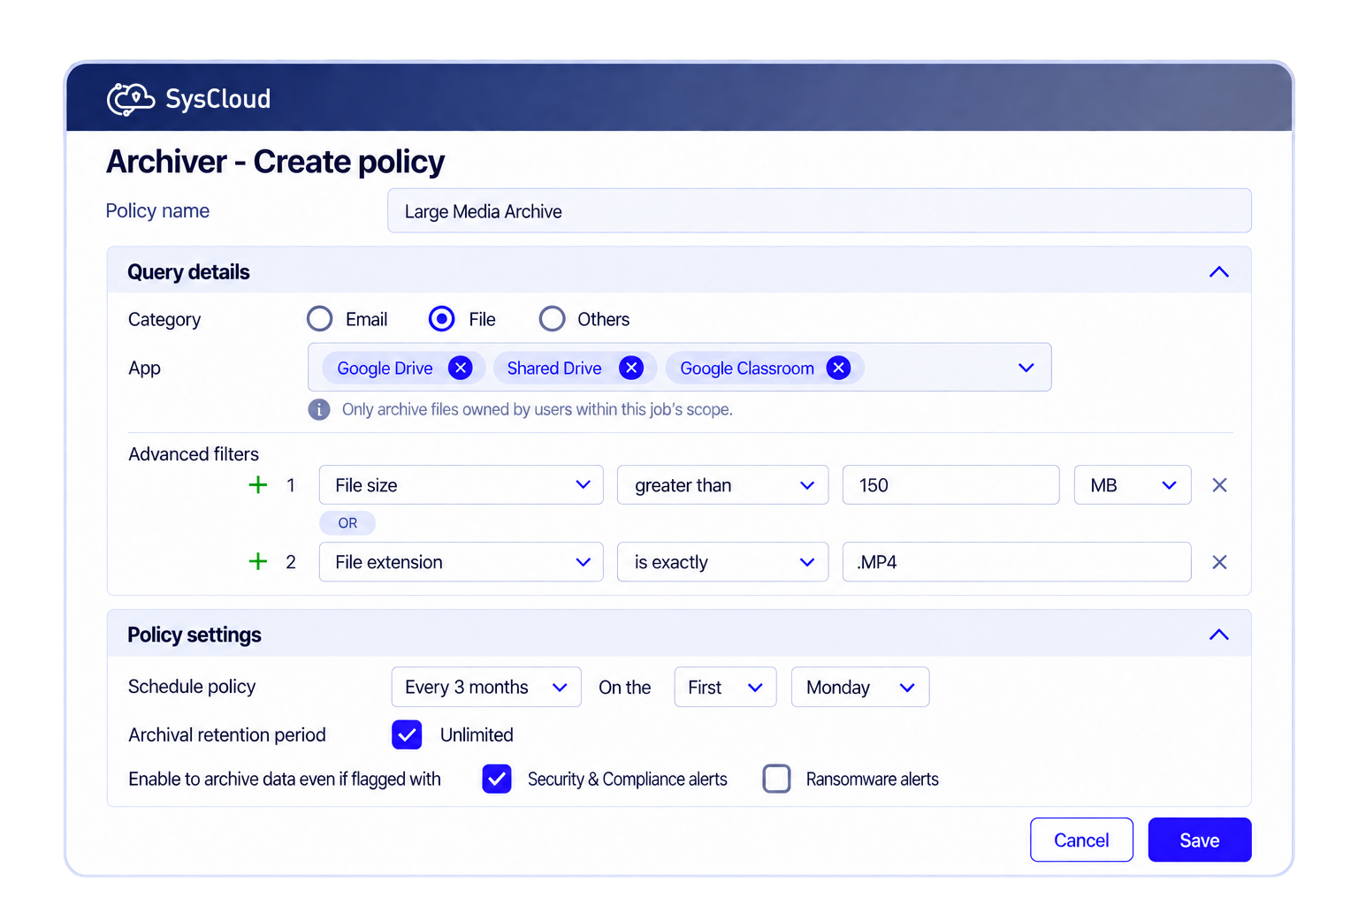Open the Monday weekday dropdown
1358x905 pixels.
860,687
